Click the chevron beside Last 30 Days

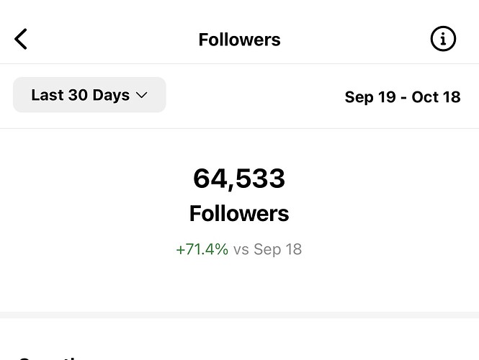[x=142, y=96]
